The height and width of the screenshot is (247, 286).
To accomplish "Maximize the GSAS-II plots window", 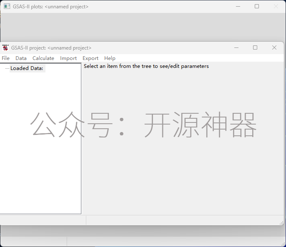I will coord(257,6).
